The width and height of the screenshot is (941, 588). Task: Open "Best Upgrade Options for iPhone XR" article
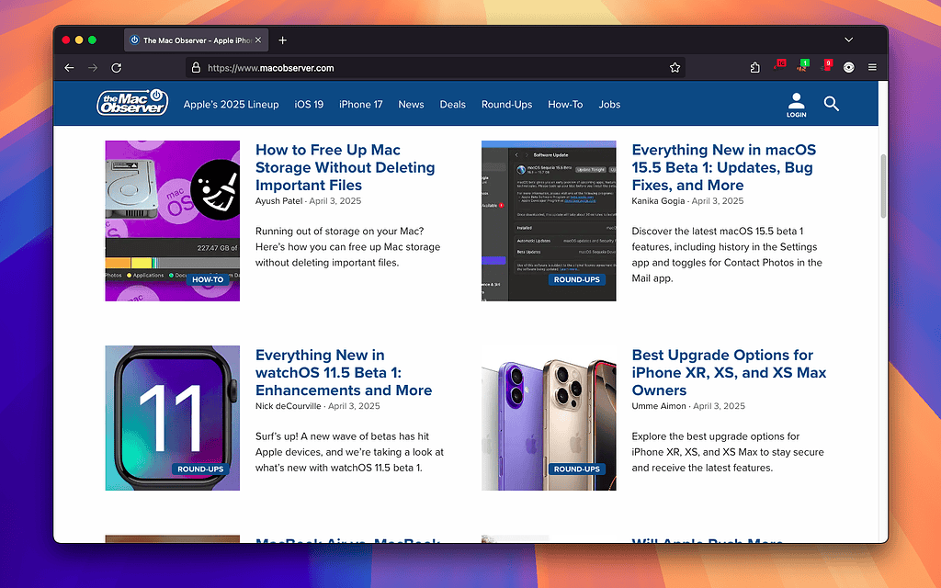coord(729,372)
